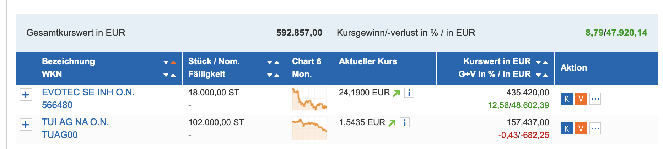Open info icon next to TUI price
Image resolution: width=663 pixels, height=149 pixels.
tap(405, 123)
